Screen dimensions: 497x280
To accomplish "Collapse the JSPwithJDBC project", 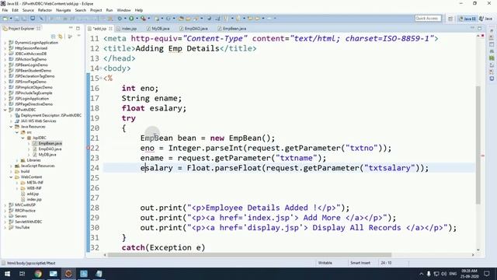I will coord(5,110).
